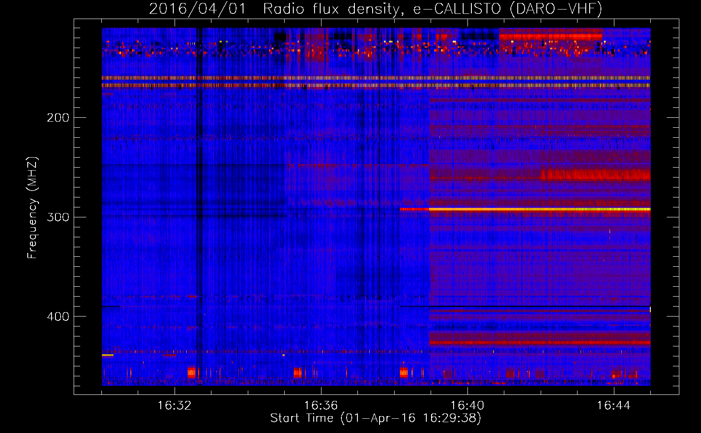701x433 pixels.
Task: Click the 'Start Time (01-Apr-16 16:29:38)' label
Action: click(376, 418)
